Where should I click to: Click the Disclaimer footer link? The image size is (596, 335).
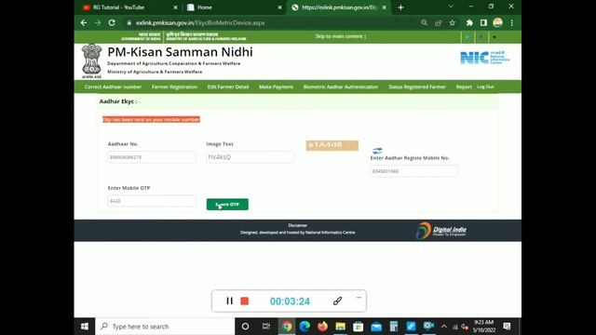click(x=298, y=225)
